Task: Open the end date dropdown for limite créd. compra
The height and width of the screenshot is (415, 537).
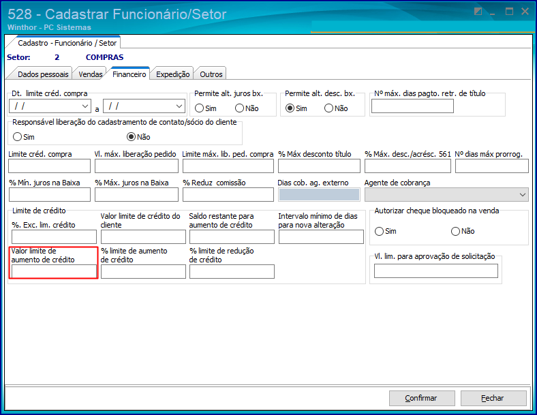Action: pyautogui.click(x=179, y=106)
